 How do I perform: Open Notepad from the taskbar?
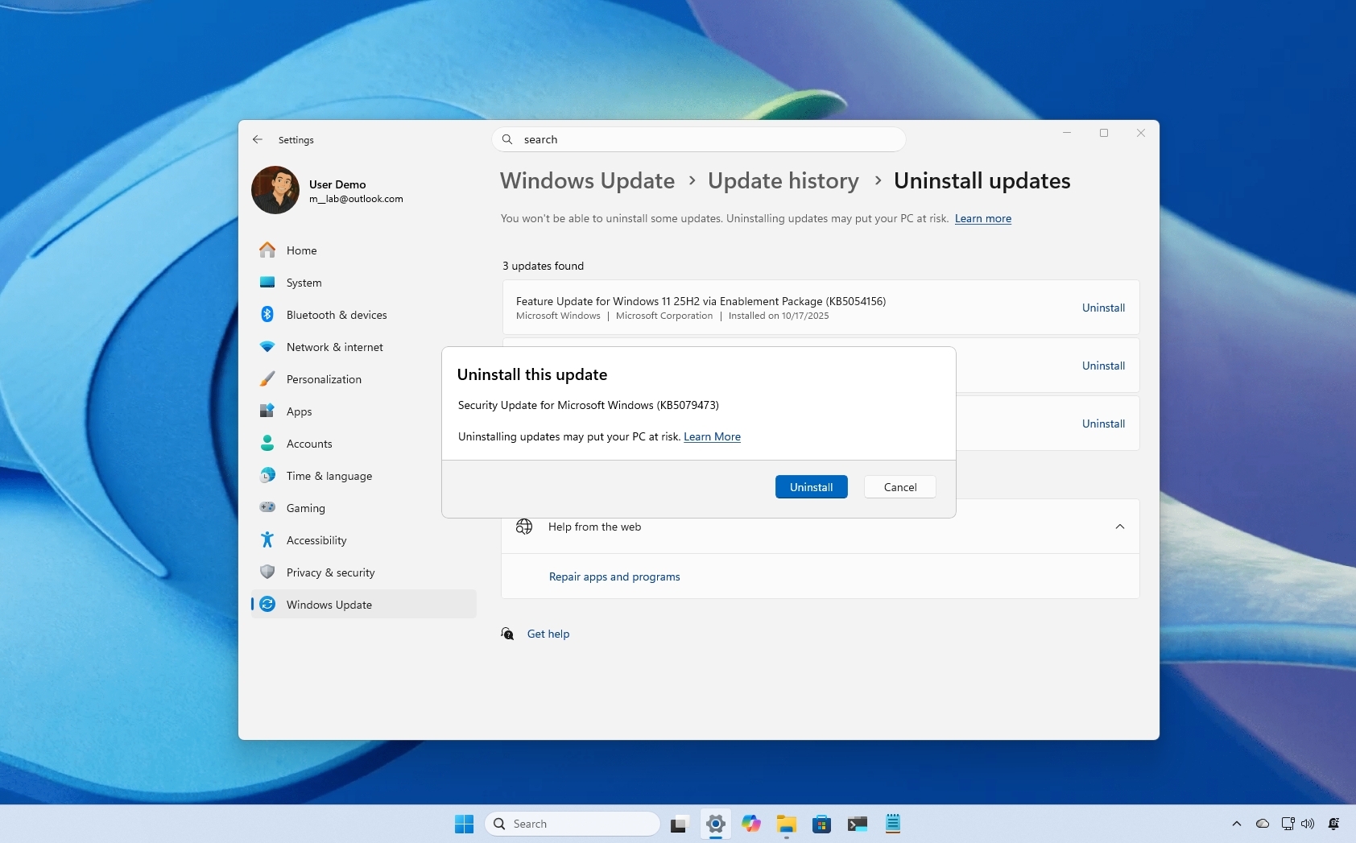click(x=893, y=824)
